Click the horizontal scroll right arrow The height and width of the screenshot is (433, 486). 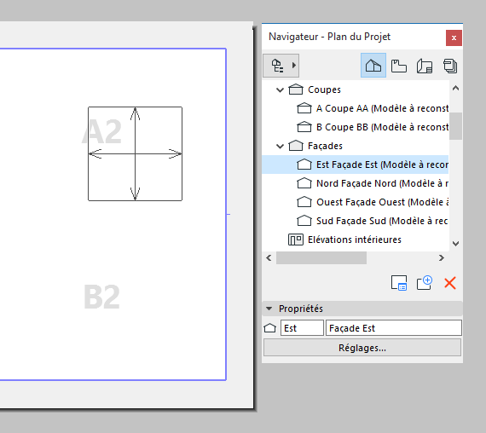click(x=442, y=258)
